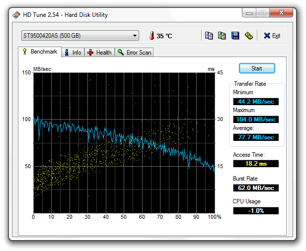This screenshot has width=306, height=251.
Task: Click the -1.0% CPU usage value
Action: click(256, 211)
